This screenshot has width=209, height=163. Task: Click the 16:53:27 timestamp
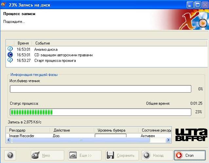click(24, 61)
